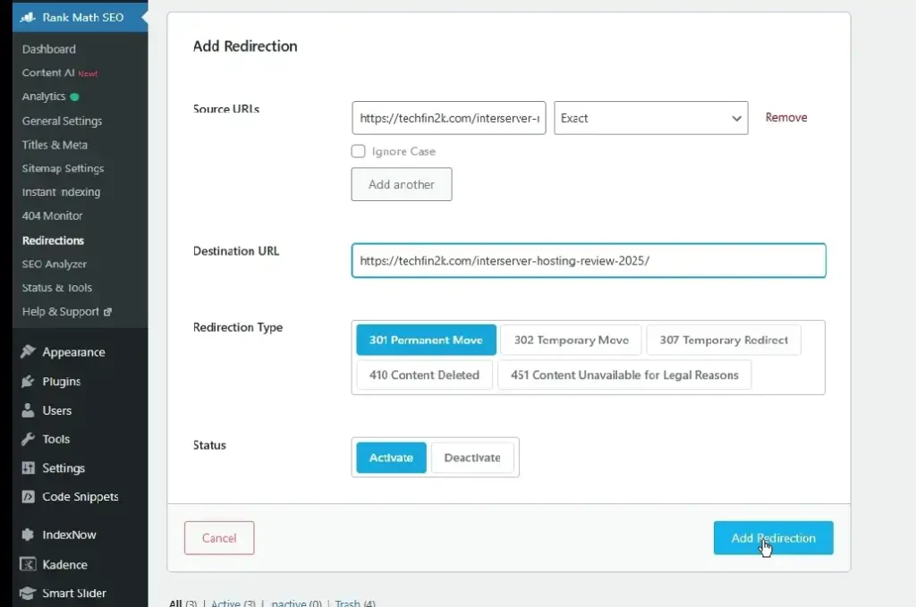Screen dimensions: 916x607
Task: Select 410 Content Deleted type
Action: pos(424,375)
